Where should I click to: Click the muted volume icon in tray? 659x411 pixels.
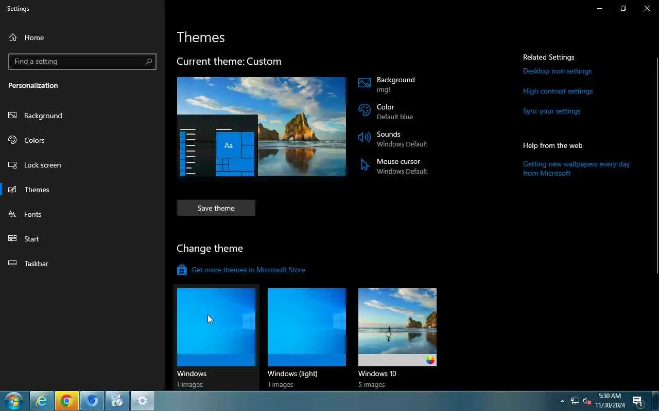pyautogui.click(x=587, y=401)
